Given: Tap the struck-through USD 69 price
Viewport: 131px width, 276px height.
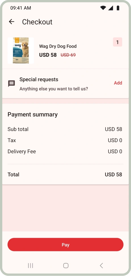Looking at the screenshot, I should pyautogui.click(x=68, y=55).
